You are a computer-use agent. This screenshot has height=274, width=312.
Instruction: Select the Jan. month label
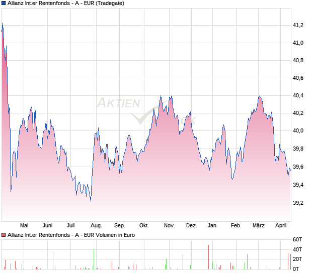tap(213, 226)
